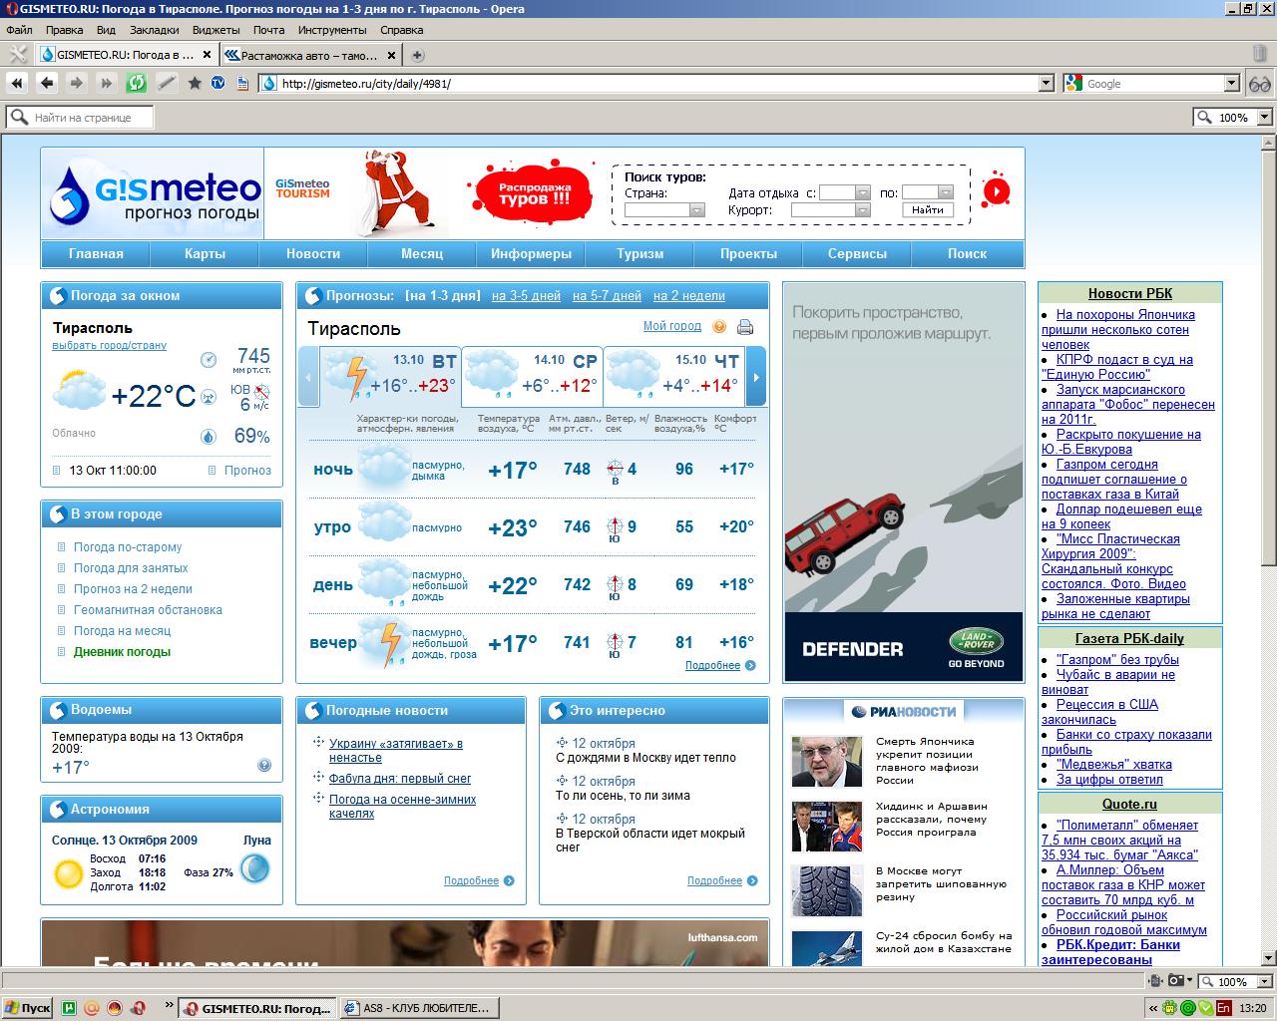1277x1021 pixels.
Task: Go back with the Back arrow button
Action: [x=46, y=84]
